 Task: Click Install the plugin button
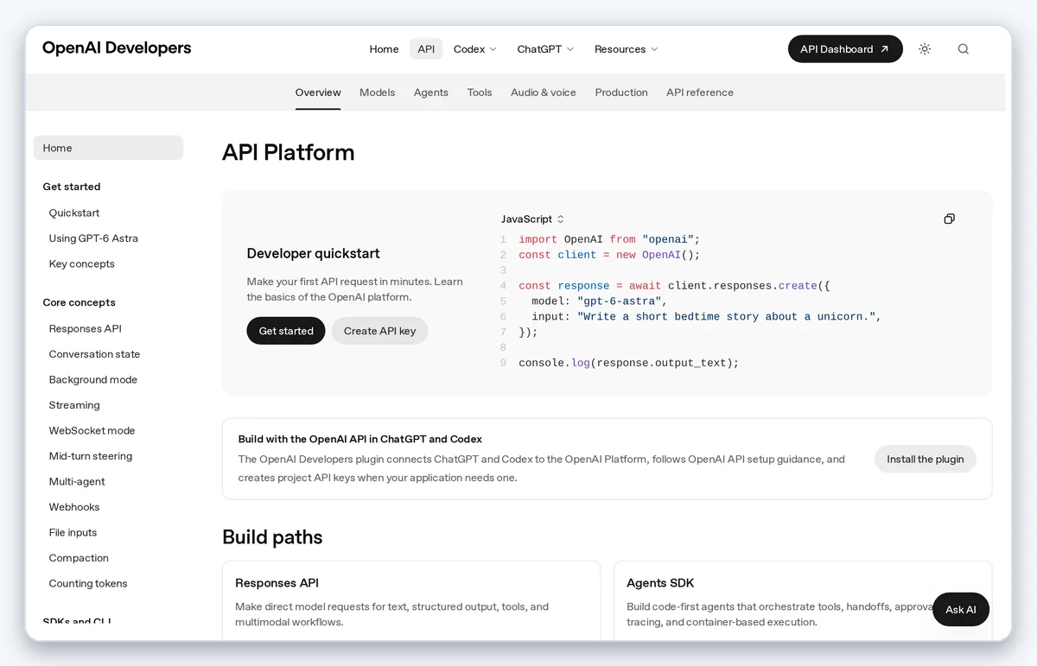pos(926,459)
